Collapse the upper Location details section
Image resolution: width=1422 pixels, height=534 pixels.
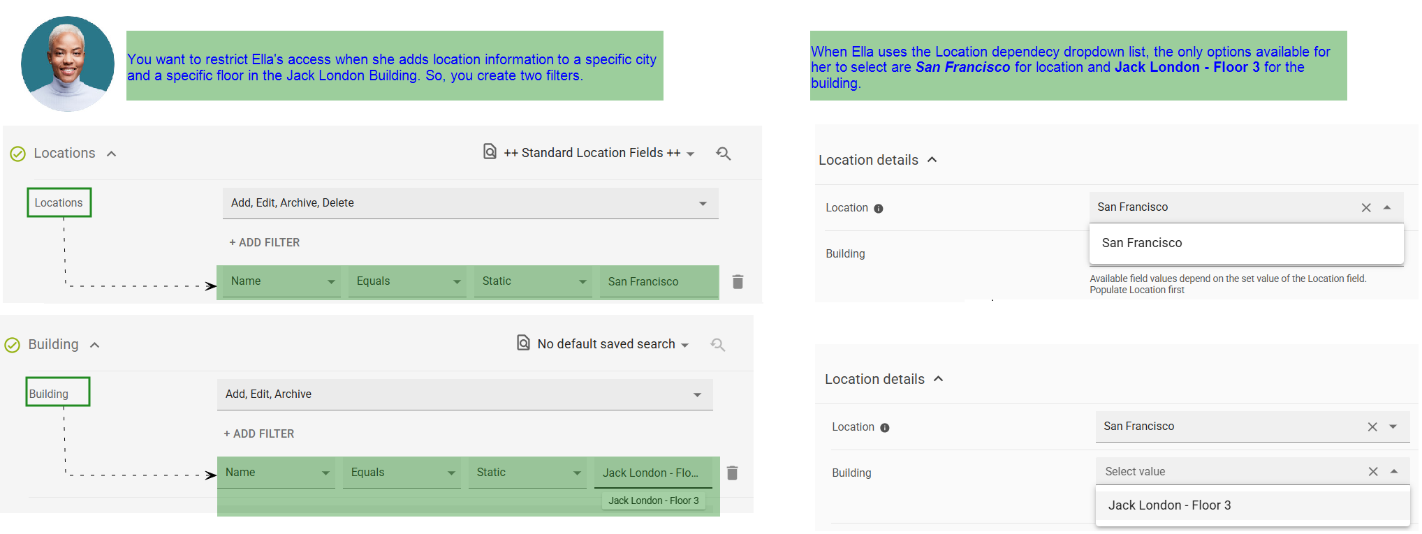tap(932, 160)
